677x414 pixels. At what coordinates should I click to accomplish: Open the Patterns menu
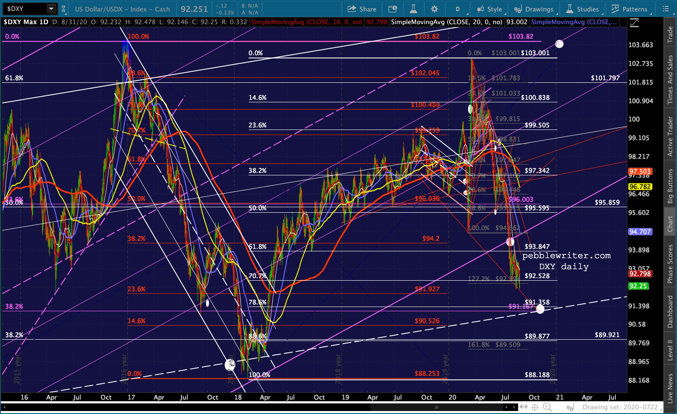click(x=630, y=9)
